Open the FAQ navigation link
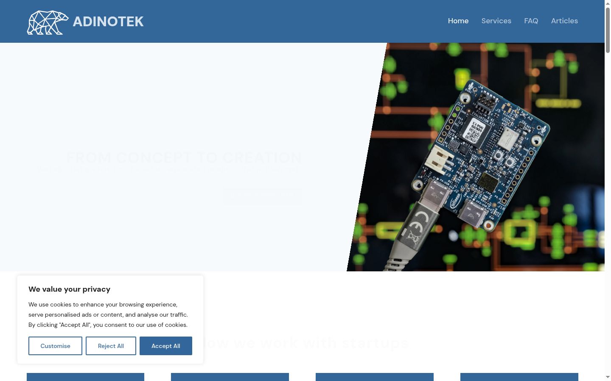611x381 pixels. coord(531,21)
